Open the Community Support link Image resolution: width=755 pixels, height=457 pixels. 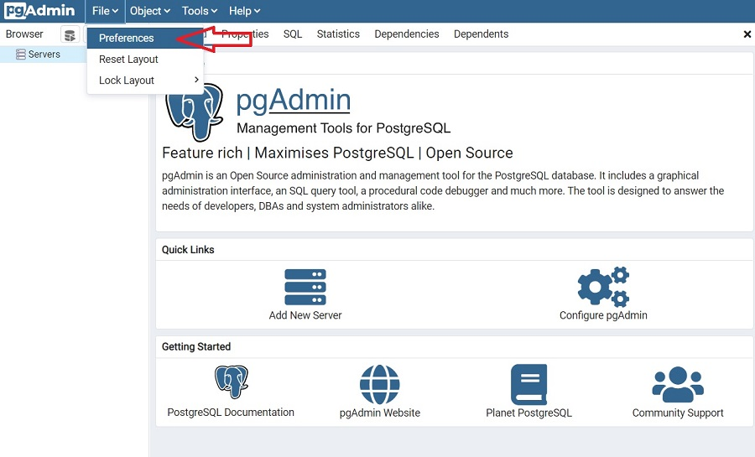pos(678,413)
